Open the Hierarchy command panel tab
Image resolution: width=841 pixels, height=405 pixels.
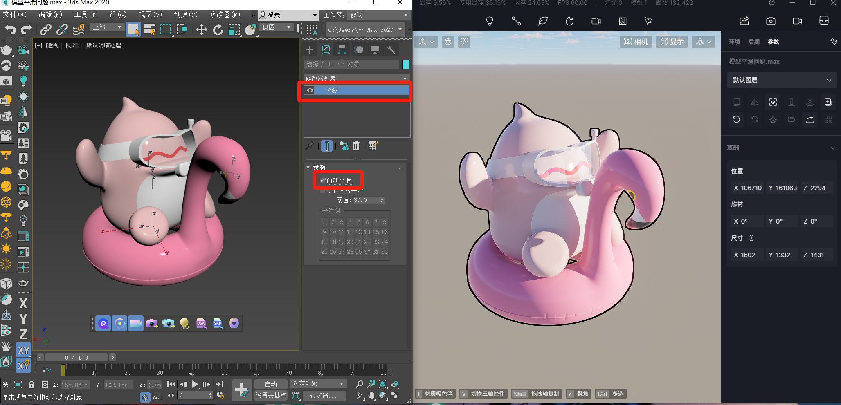tap(342, 50)
